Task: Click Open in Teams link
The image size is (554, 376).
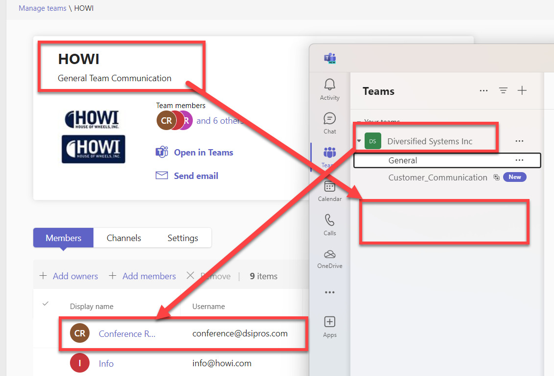Action: 204,153
